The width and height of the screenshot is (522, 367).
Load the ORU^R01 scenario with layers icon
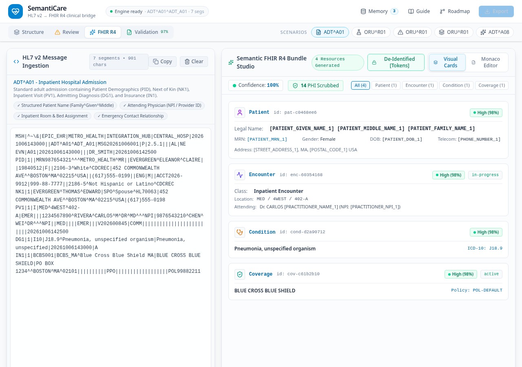tap(454, 32)
